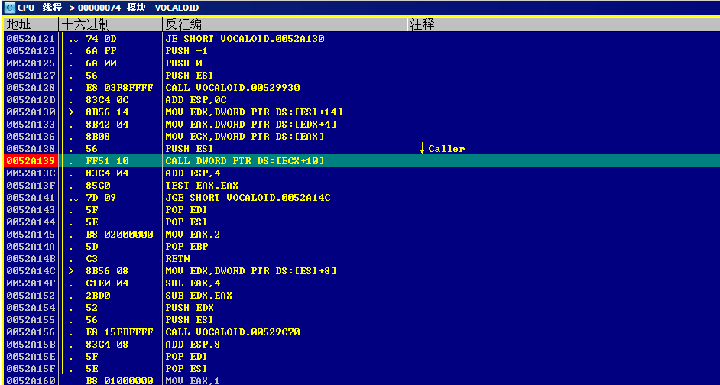The height and width of the screenshot is (385, 720).
Task: Click hex bytes E8 03F8FFFF
Action: pyautogui.click(x=119, y=88)
